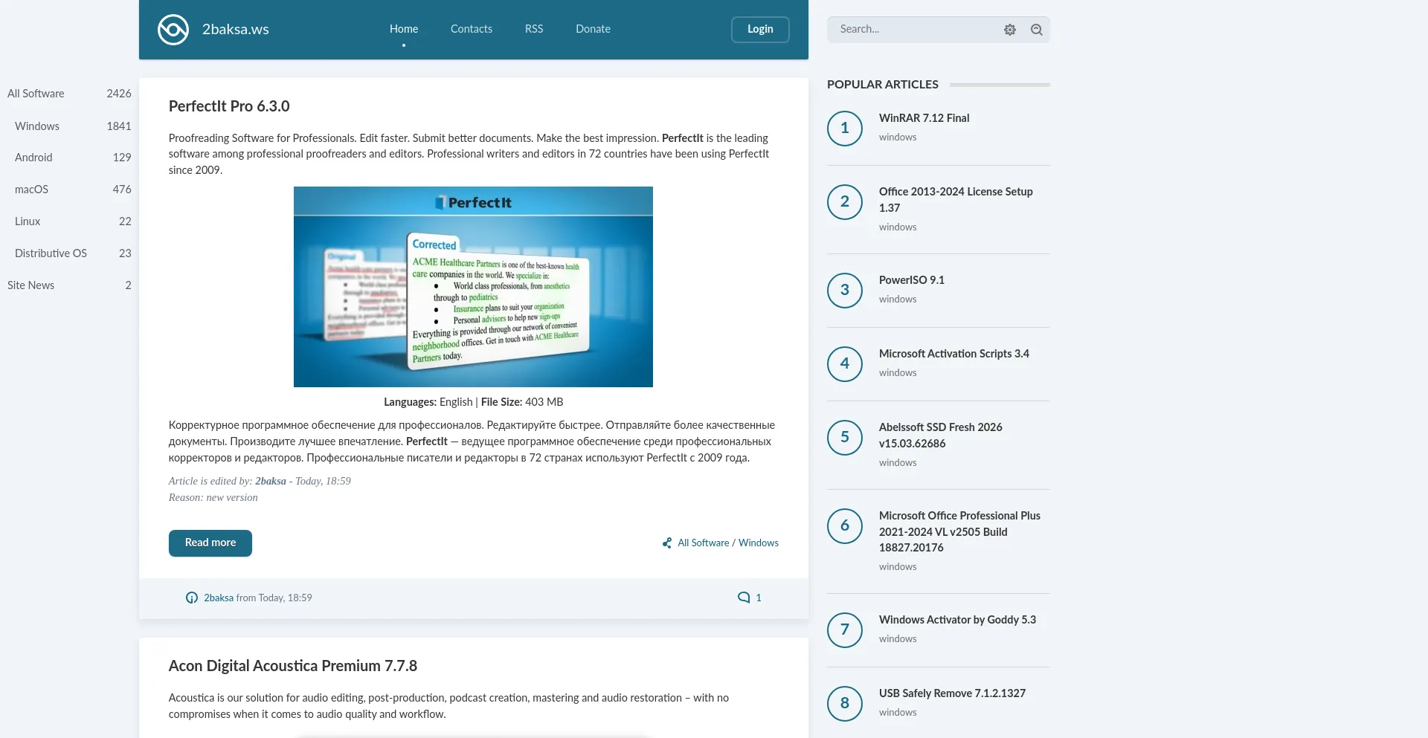
Task: Click windows tag under WinRAR 7.12 Final
Action: point(898,137)
